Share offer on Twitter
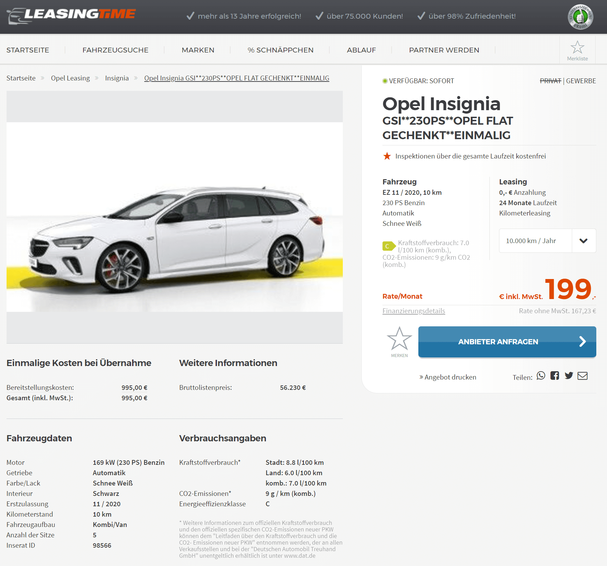607x566 pixels. 569,375
